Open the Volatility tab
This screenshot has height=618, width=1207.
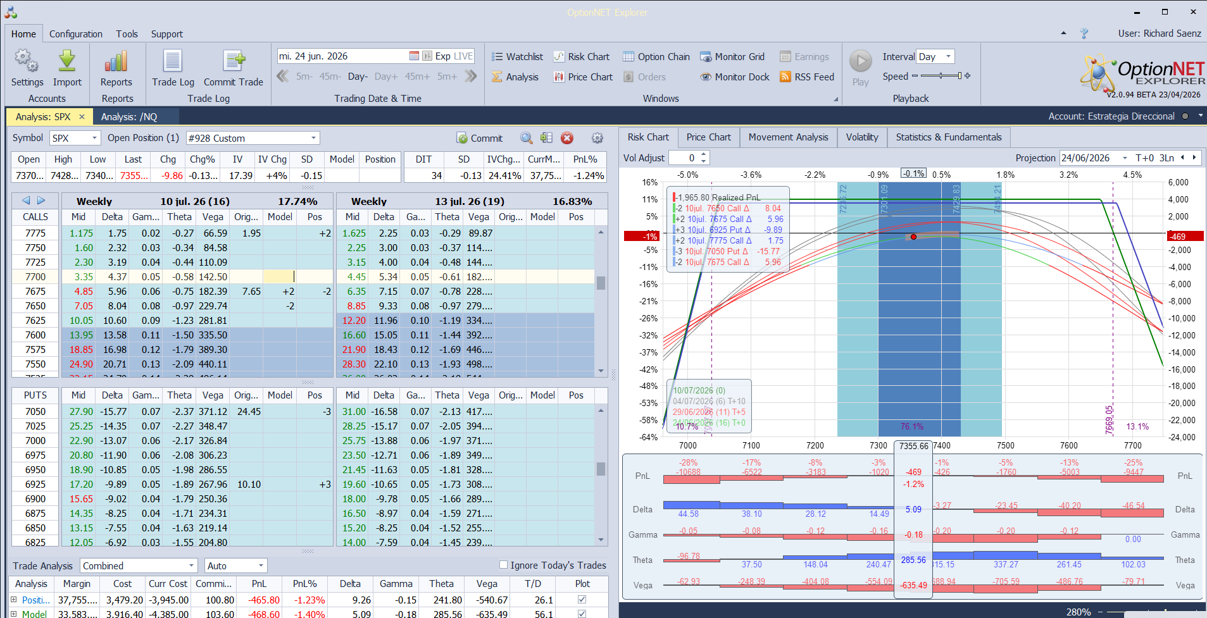point(862,137)
